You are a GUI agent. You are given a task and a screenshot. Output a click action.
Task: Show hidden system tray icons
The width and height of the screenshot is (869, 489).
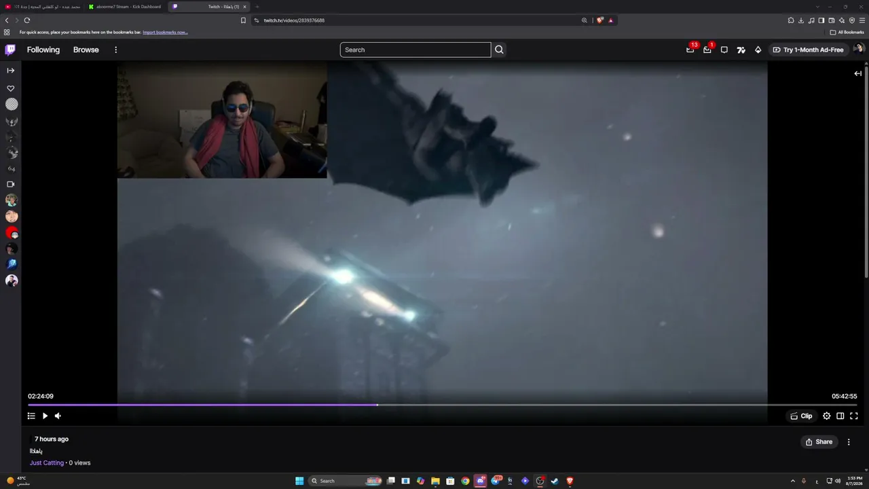tap(792, 481)
